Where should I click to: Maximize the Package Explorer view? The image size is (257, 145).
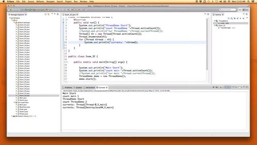point(58,14)
